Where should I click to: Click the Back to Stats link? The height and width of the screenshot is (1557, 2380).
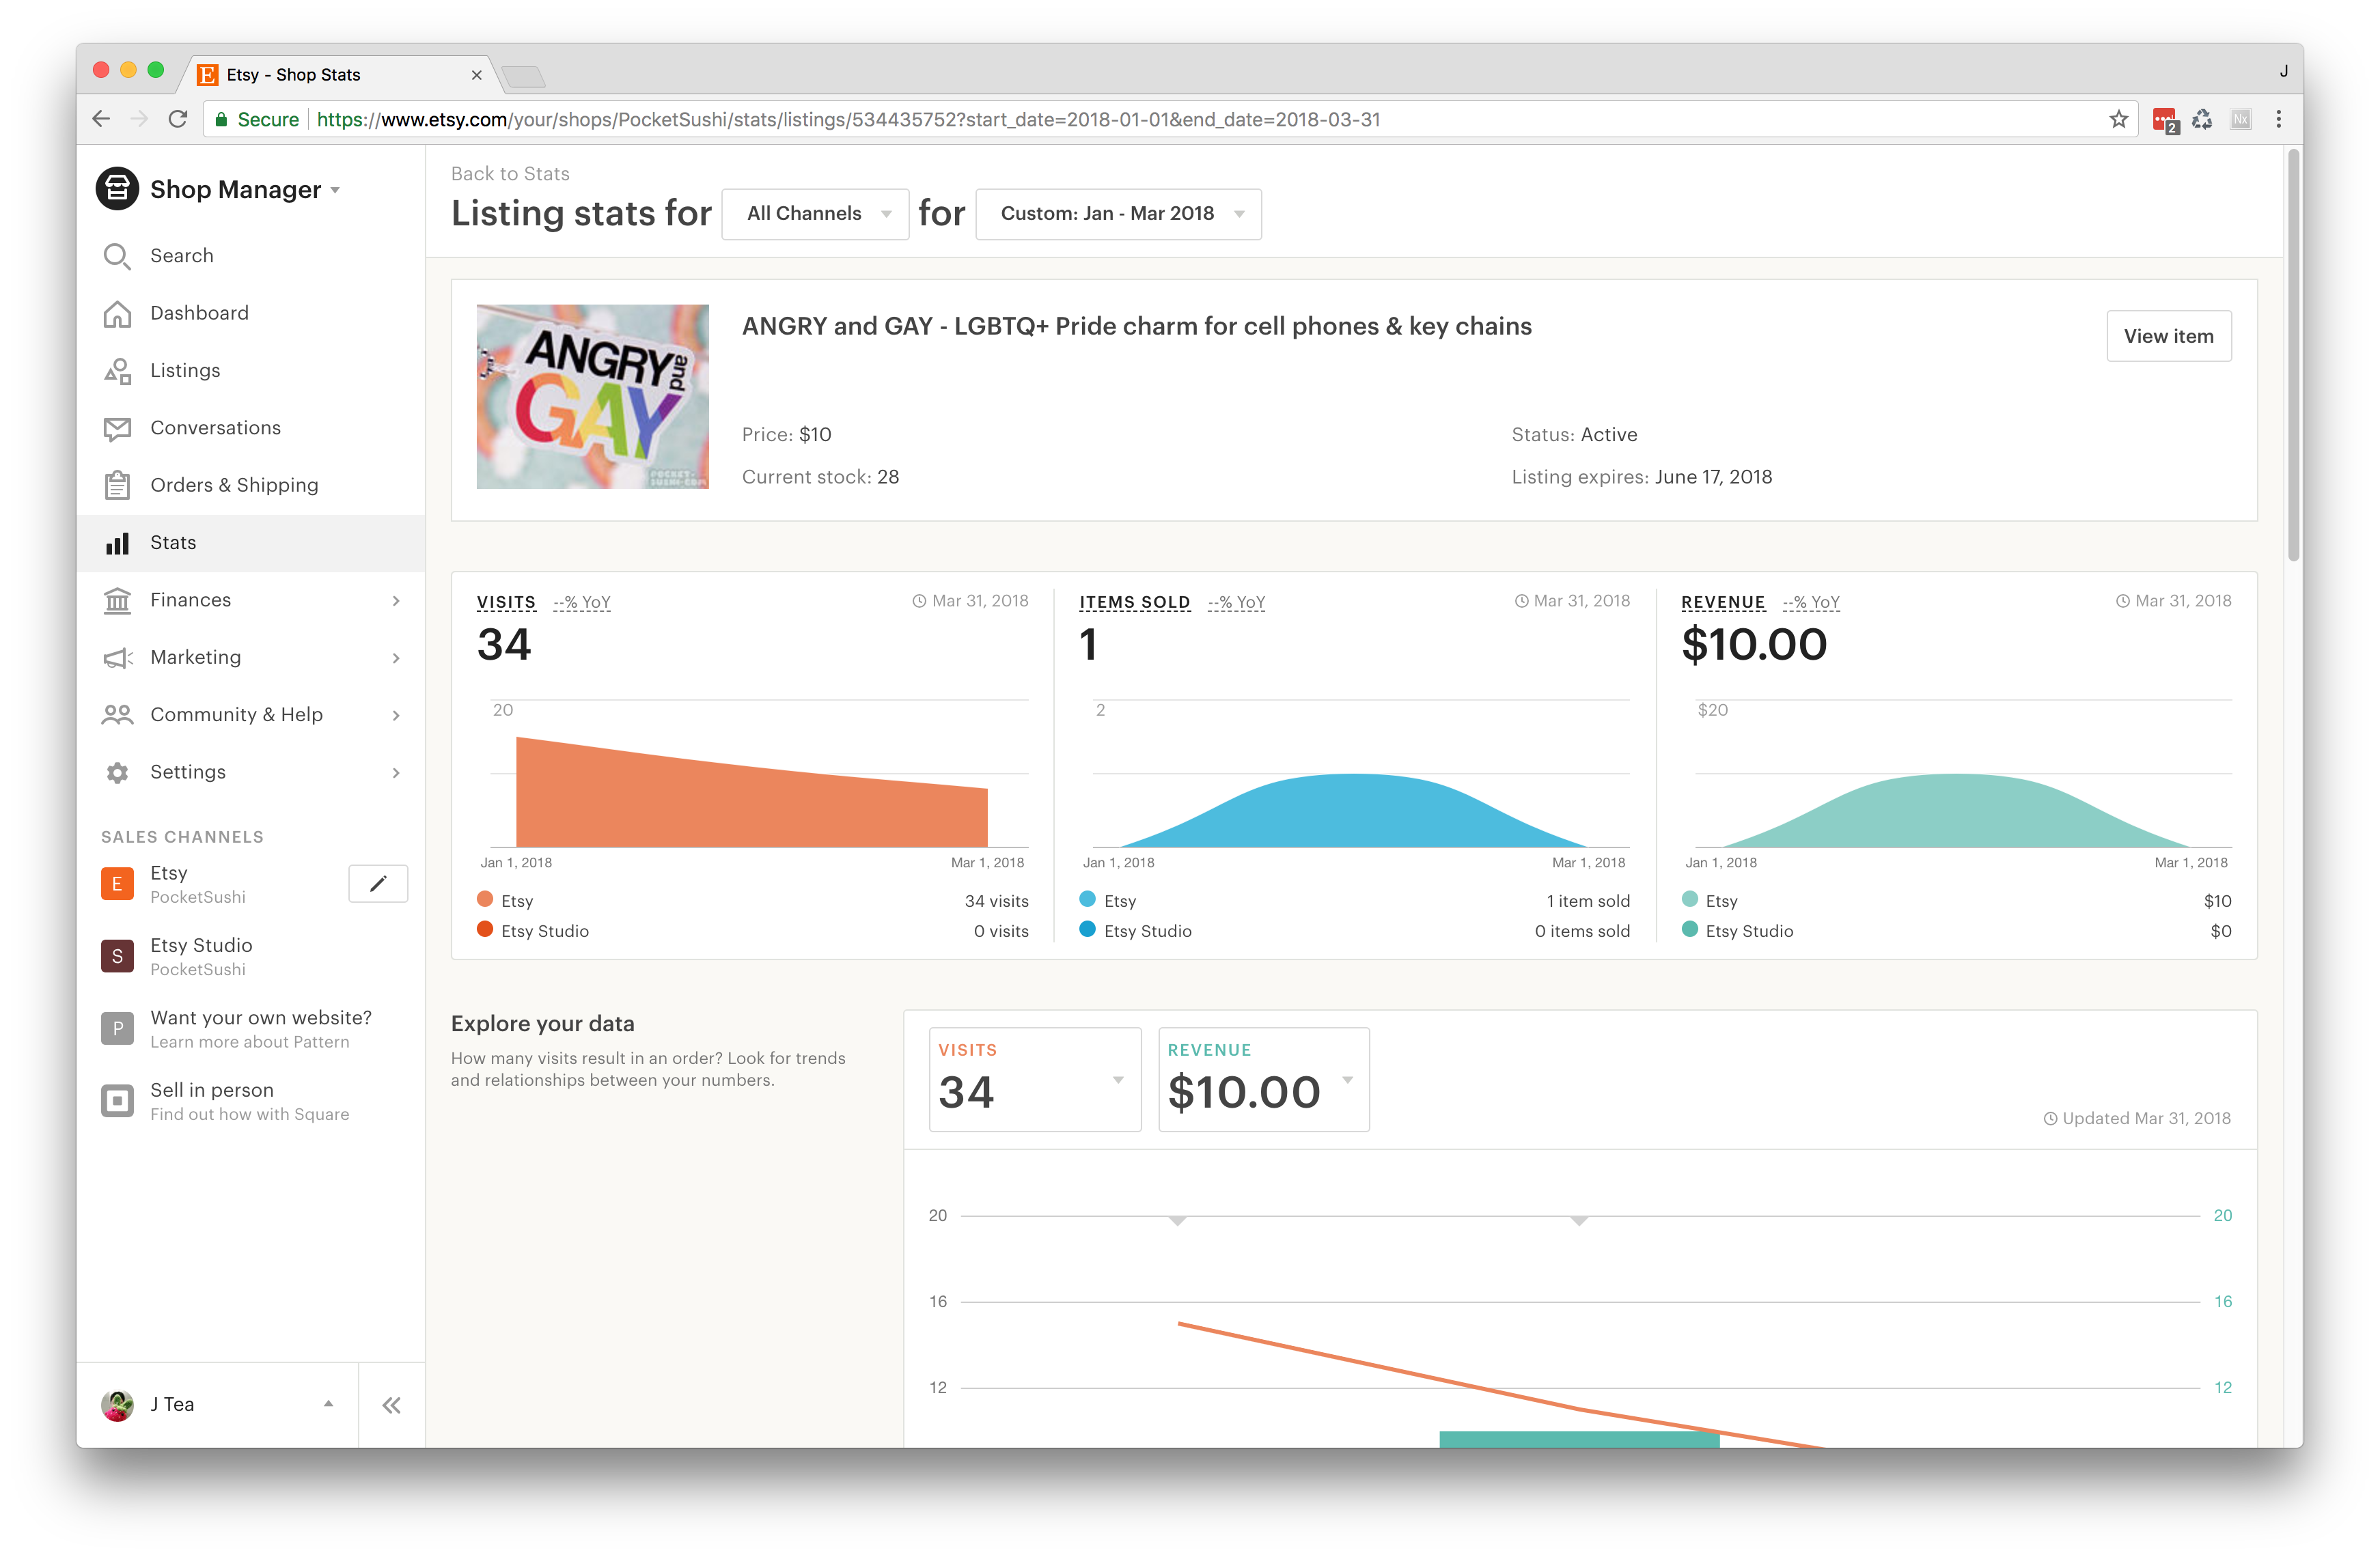pos(510,174)
